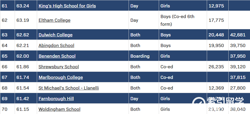Click the Farnborough Hill link
The width and height of the screenshot is (250, 114).
click(56, 99)
